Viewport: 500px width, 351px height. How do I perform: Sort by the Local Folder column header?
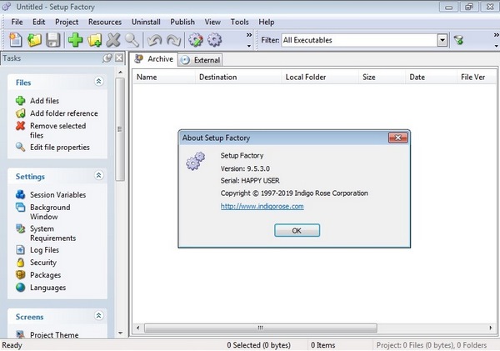320,78
